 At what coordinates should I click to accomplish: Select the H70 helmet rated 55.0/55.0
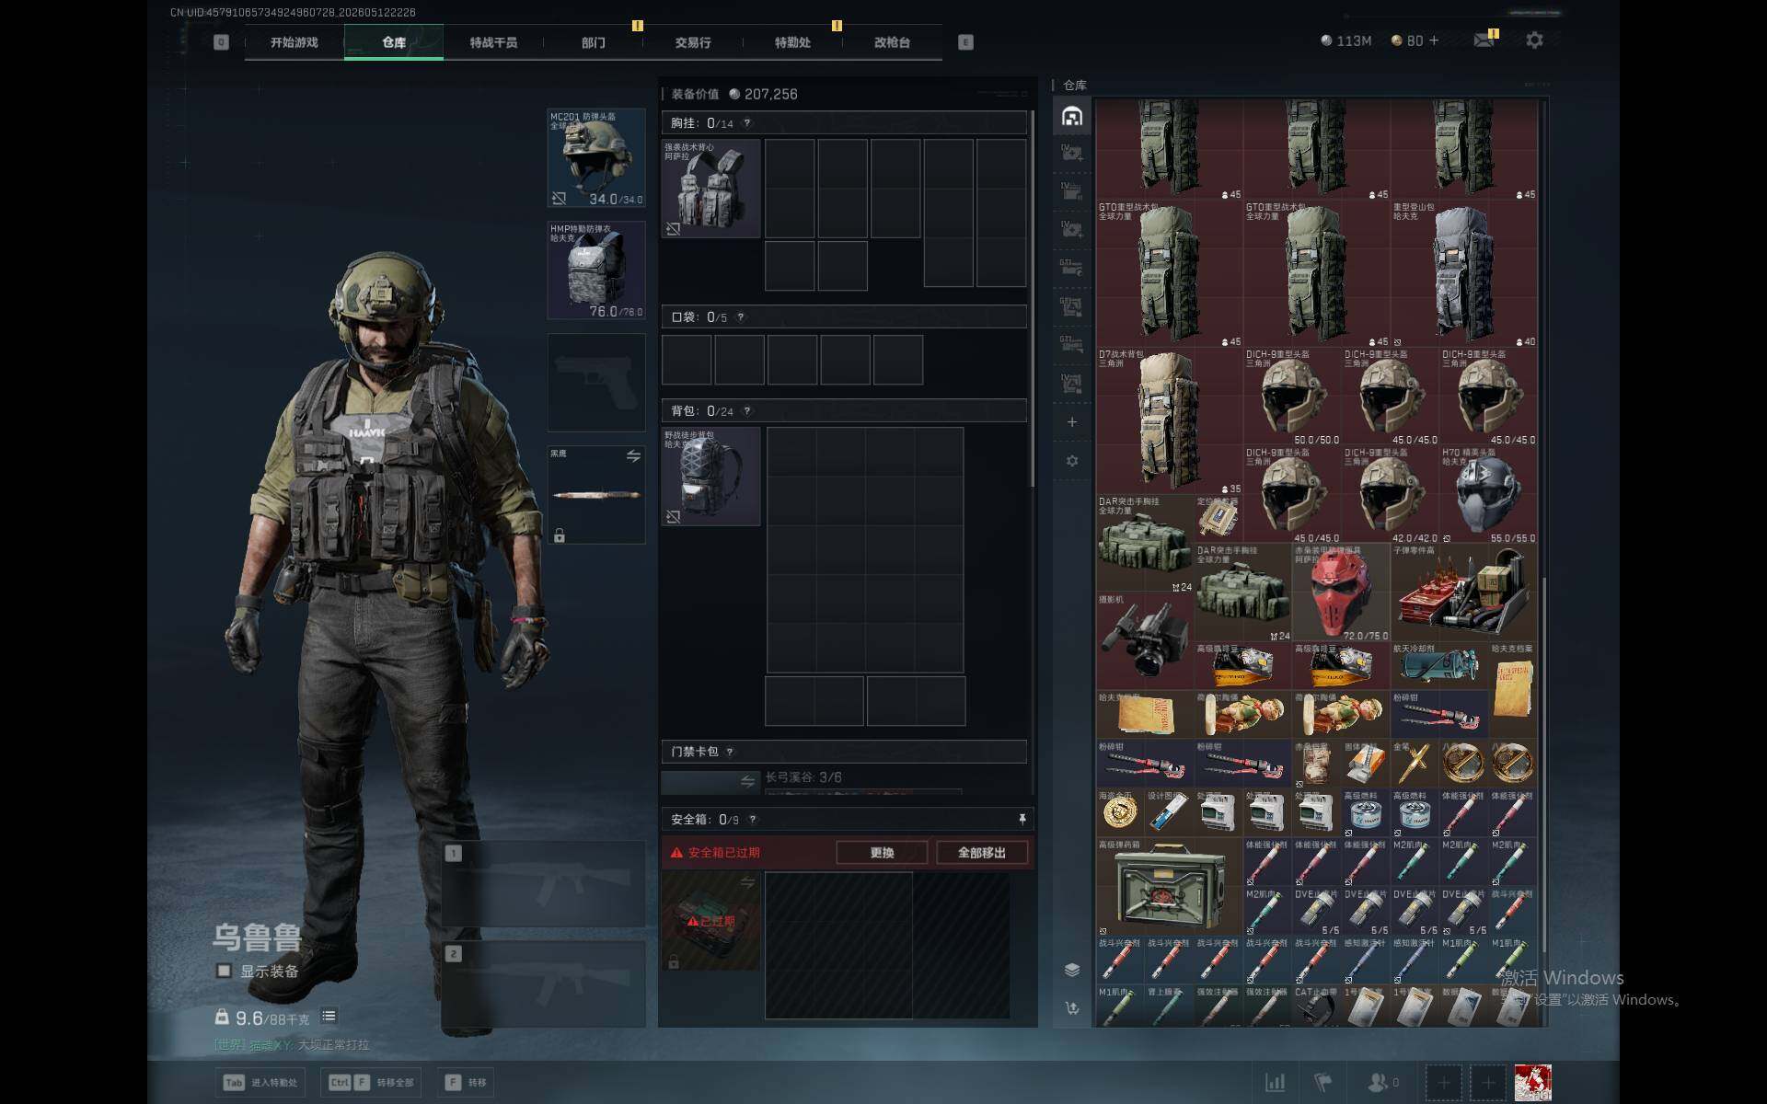[x=1488, y=495]
